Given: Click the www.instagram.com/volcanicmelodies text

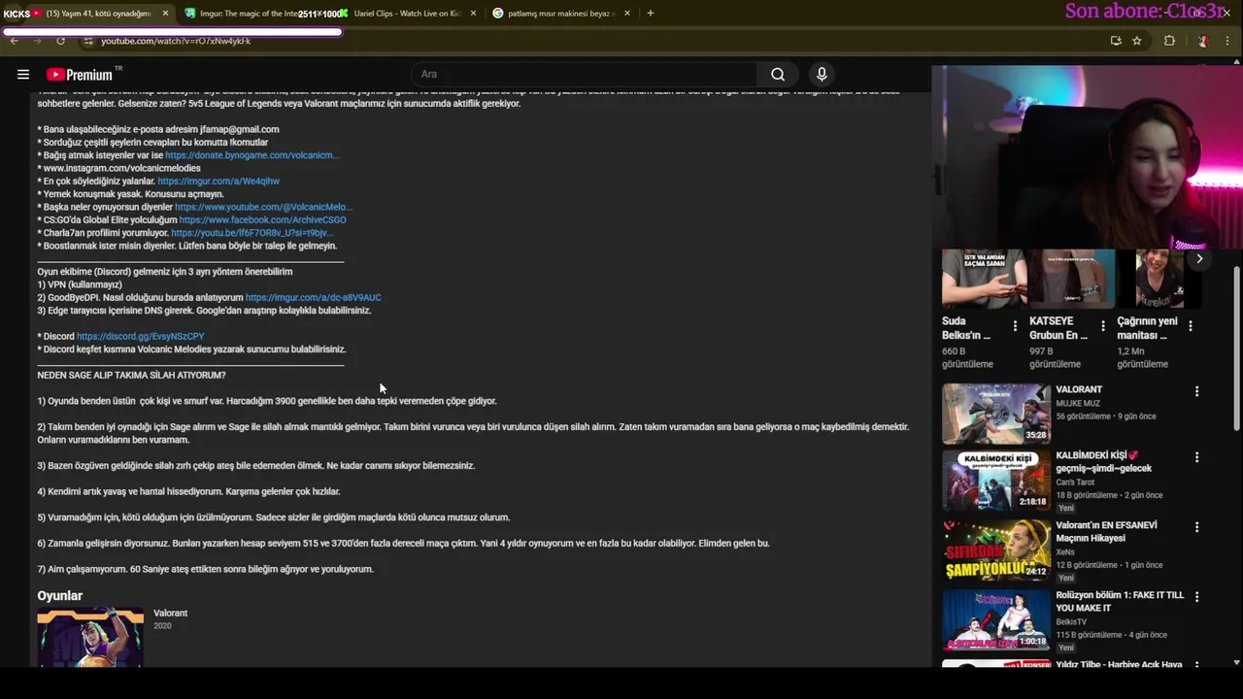Looking at the screenshot, I should click(121, 168).
